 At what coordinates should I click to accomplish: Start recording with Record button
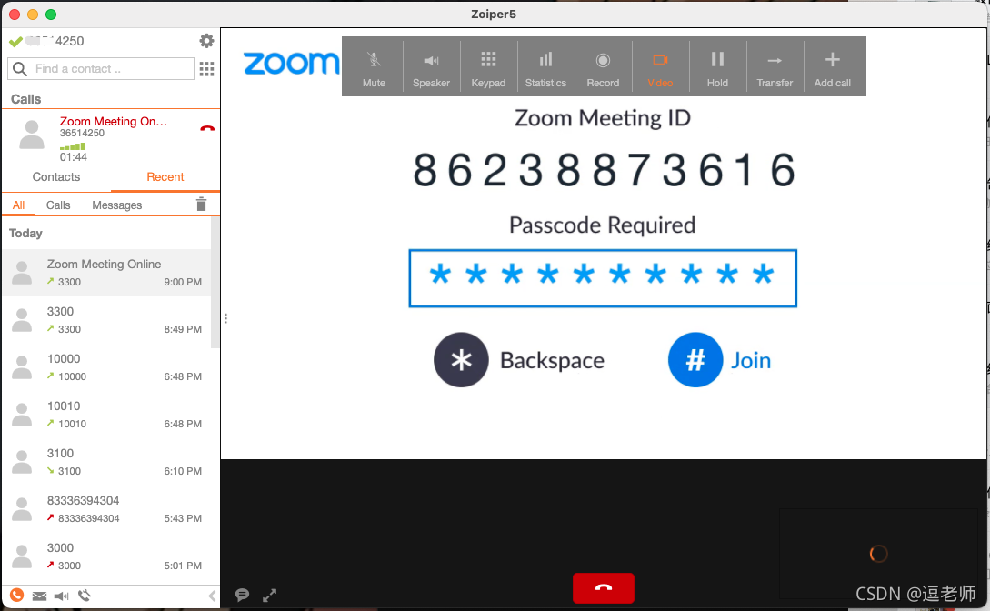click(603, 67)
